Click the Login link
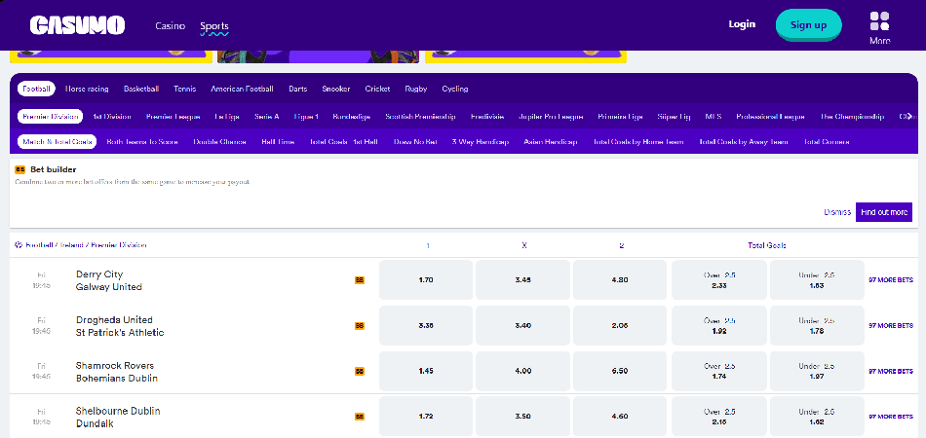 (742, 24)
